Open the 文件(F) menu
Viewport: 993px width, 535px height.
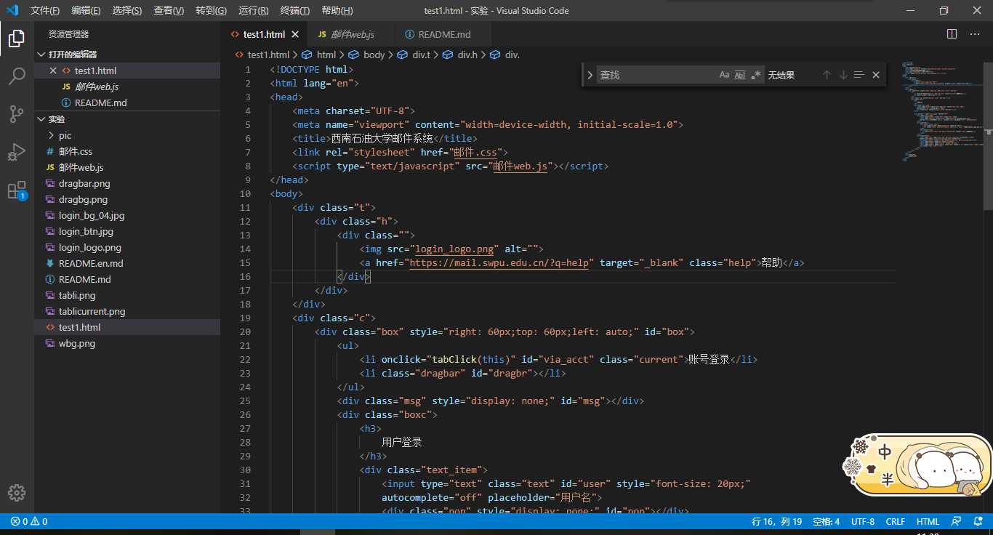[45, 10]
